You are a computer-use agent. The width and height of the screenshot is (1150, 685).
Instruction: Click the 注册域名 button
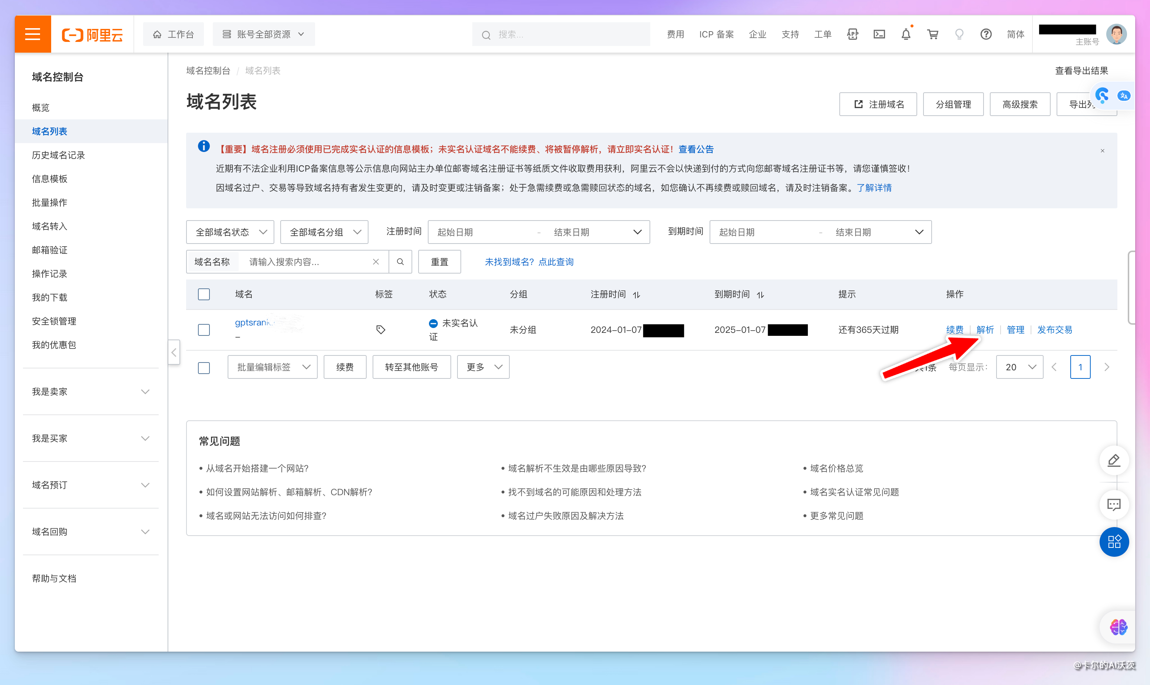tap(878, 104)
